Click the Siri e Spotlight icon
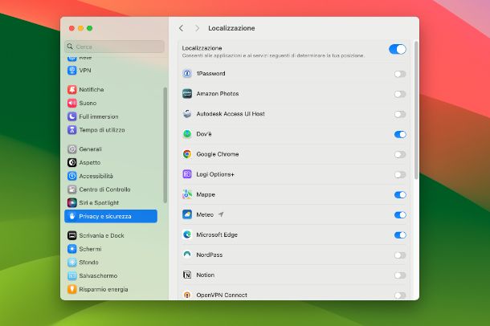Viewport: 490px width, 326px height. (x=71, y=203)
